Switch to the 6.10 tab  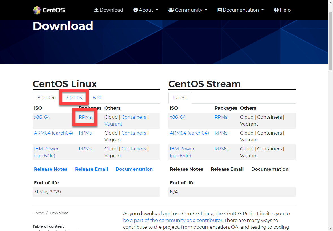[x=97, y=98]
